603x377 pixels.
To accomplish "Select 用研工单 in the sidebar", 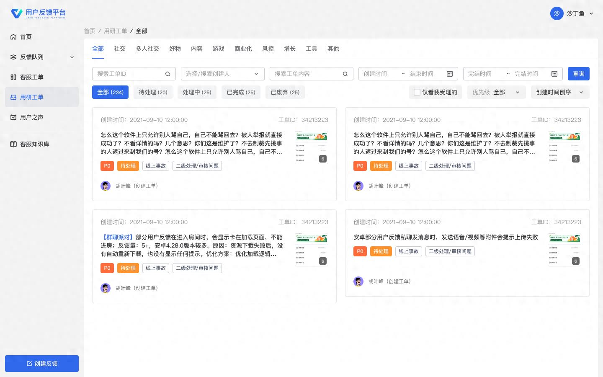I will [x=42, y=97].
